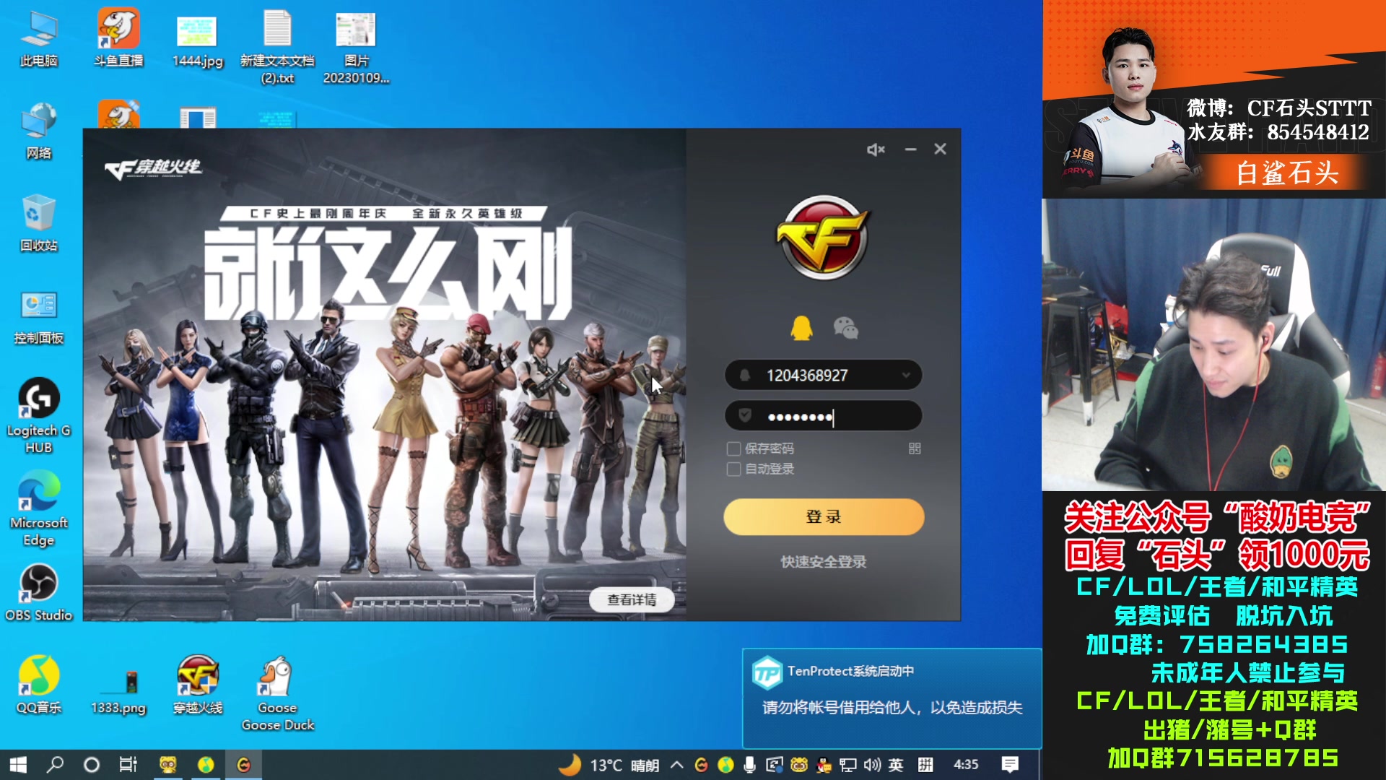This screenshot has height=780, width=1386.
Task: Enable 自动登录 checkbox
Action: [733, 469]
